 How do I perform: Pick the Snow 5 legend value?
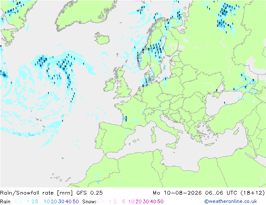(124, 202)
